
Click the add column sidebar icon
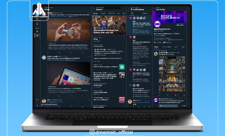[x=37, y=24]
